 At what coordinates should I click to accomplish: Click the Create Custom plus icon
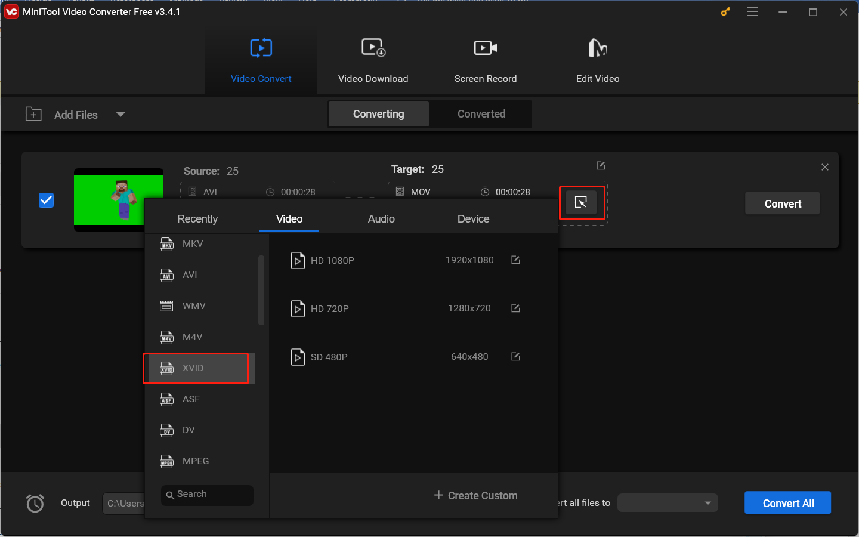[438, 495]
